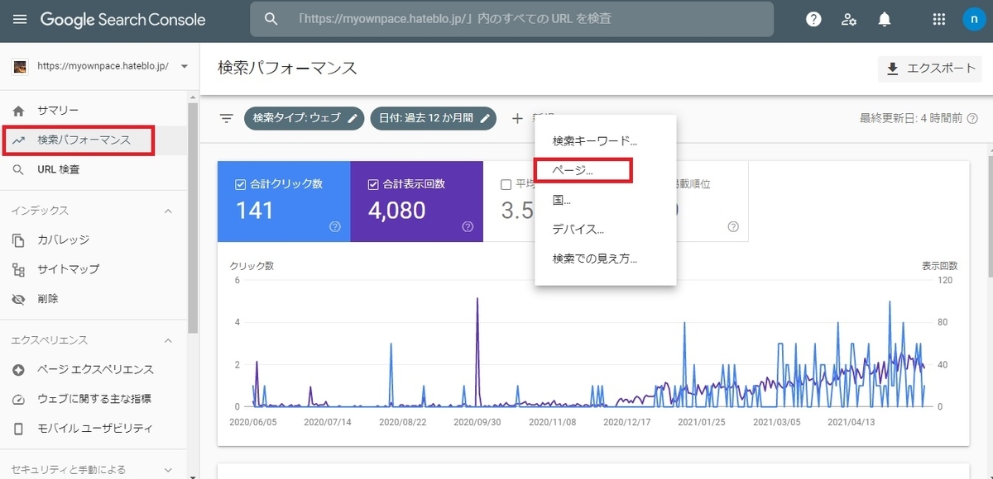Open user and permissions settings icon
The image size is (993, 479).
(849, 19)
